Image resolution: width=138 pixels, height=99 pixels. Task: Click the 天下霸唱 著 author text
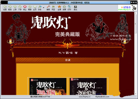(x=68, y=53)
